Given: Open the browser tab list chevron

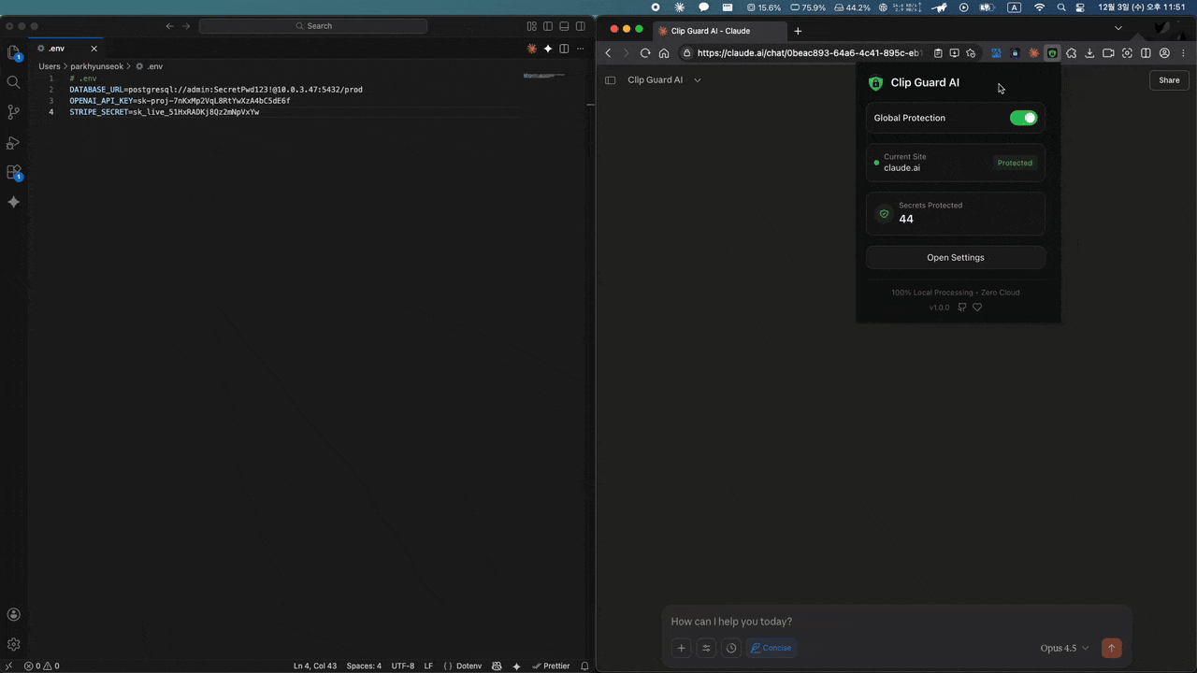Looking at the screenshot, I should pyautogui.click(x=1118, y=29).
